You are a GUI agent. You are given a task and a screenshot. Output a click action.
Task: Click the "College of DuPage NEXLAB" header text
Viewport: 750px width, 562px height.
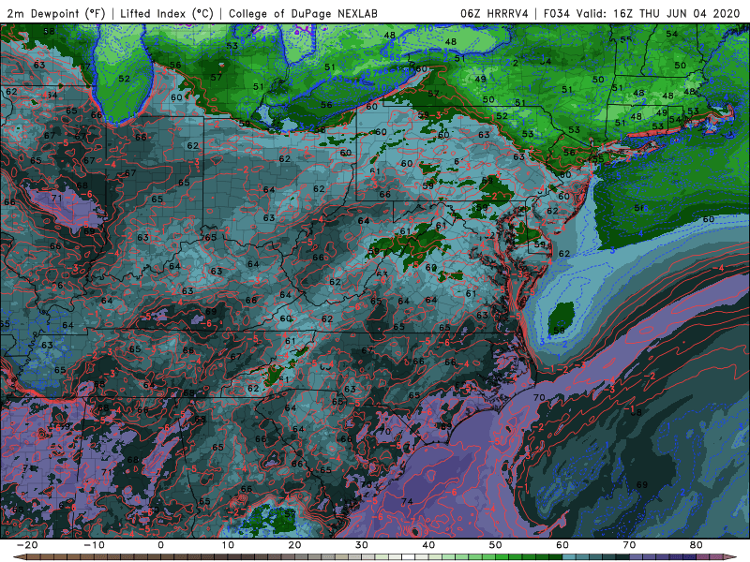303,13
